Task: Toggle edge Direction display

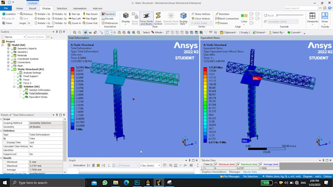Action: pos(222,14)
